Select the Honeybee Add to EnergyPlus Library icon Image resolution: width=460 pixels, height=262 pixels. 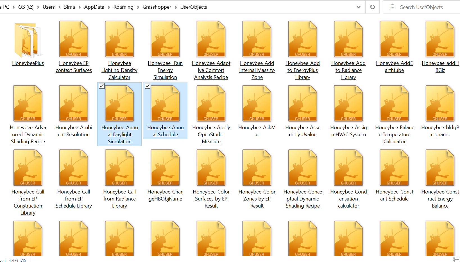pyautogui.click(x=303, y=39)
